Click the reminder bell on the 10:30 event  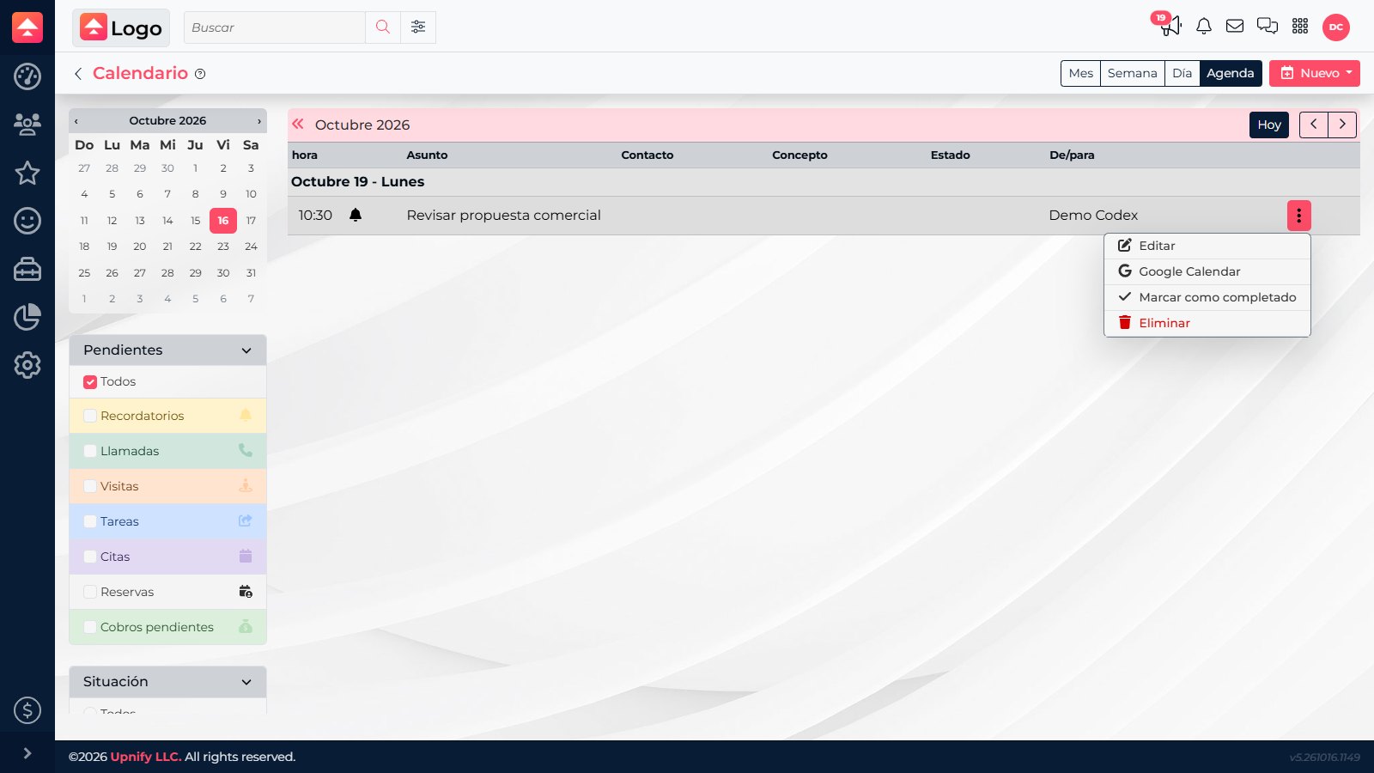tap(356, 215)
